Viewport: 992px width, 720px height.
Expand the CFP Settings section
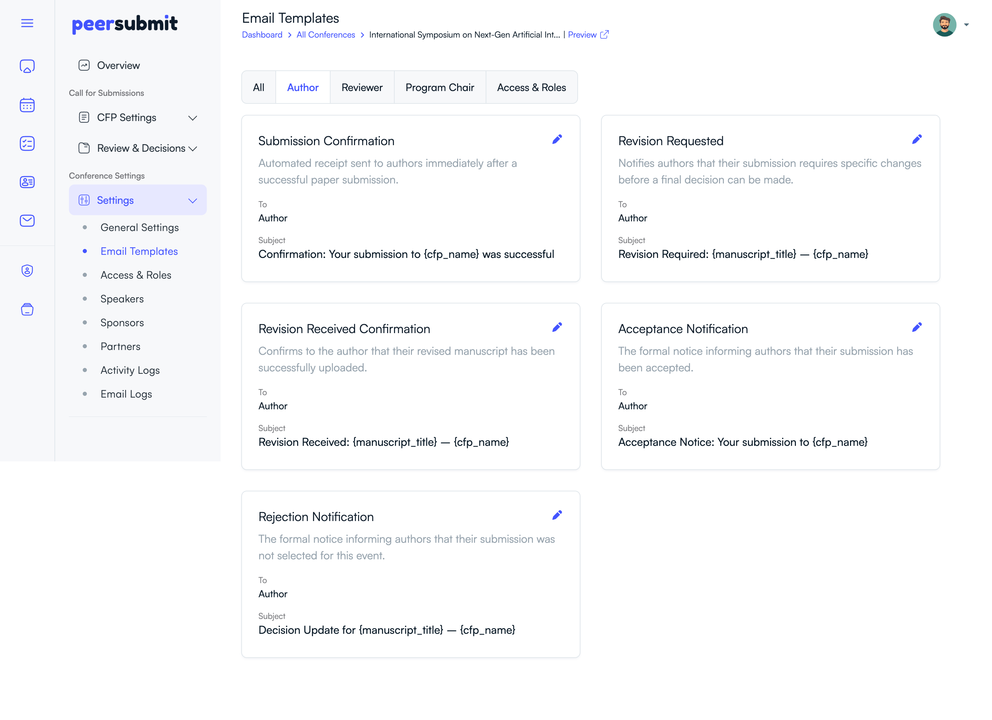coord(193,117)
